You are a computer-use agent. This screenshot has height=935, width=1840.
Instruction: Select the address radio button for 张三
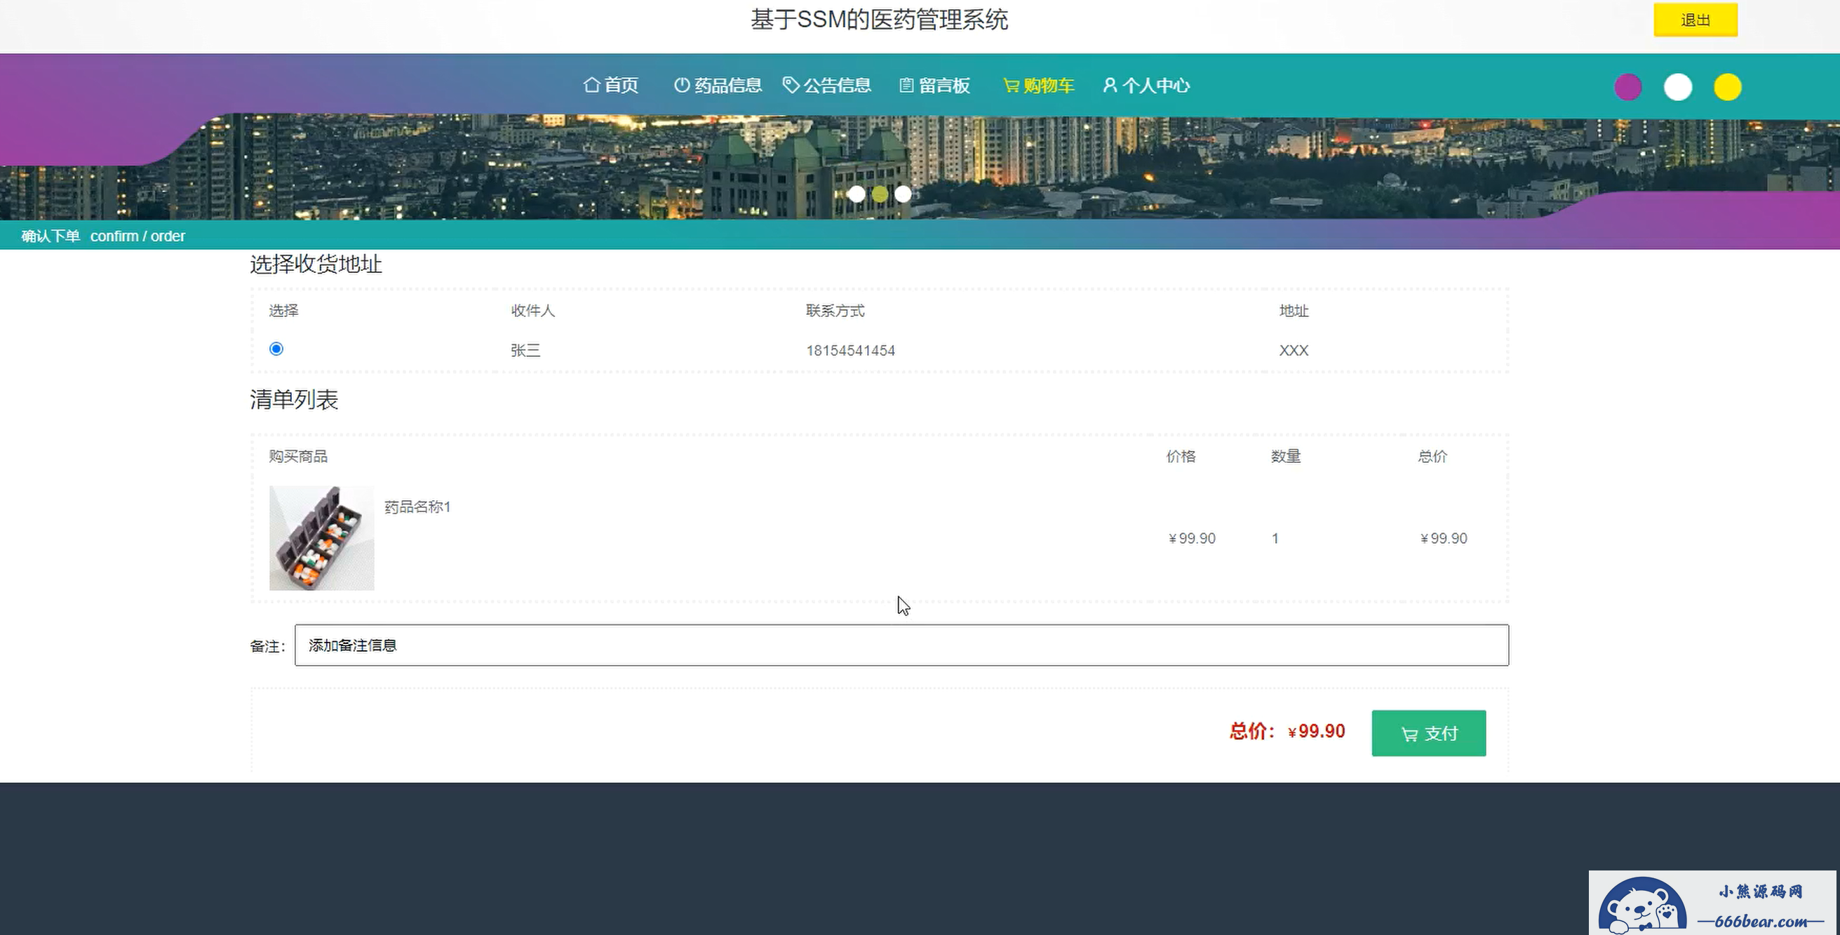pyautogui.click(x=276, y=349)
